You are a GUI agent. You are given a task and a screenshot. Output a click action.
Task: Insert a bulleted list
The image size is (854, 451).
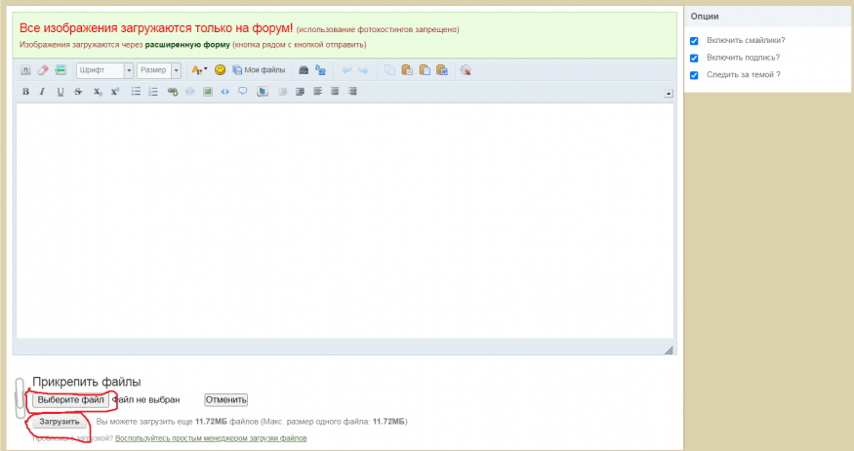pyautogui.click(x=136, y=92)
